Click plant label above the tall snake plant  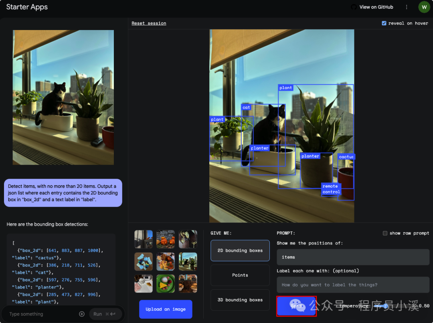285,88
